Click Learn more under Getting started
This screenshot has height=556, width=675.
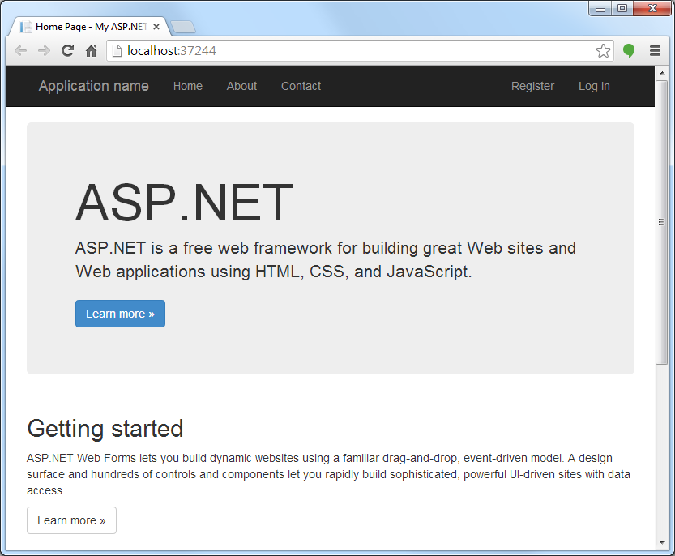pyautogui.click(x=71, y=520)
